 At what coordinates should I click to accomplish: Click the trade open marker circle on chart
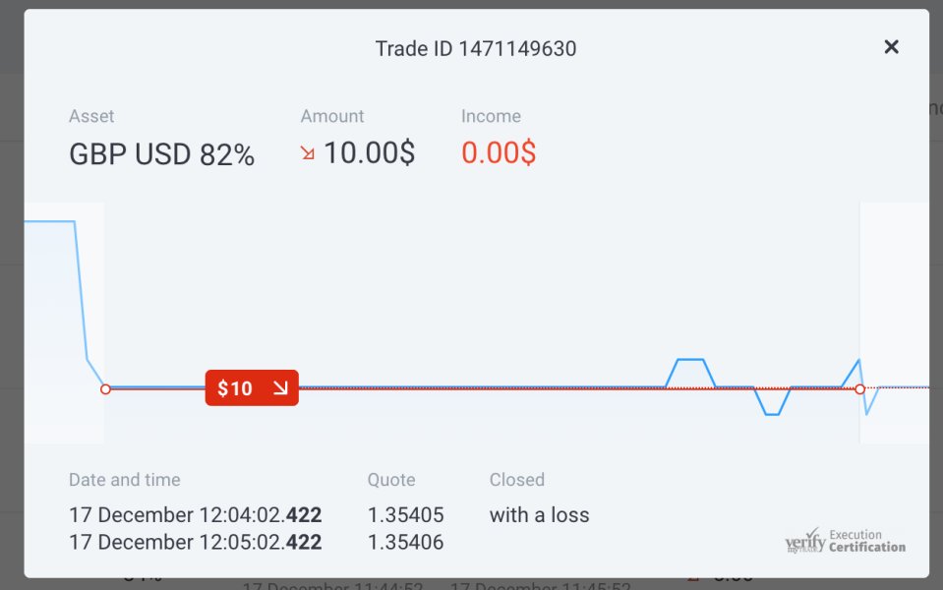pyautogui.click(x=105, y=389)
